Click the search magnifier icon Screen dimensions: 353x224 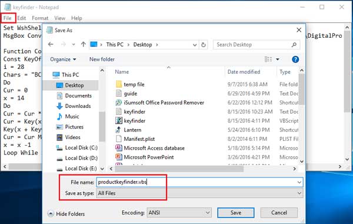tap(294, 45)
